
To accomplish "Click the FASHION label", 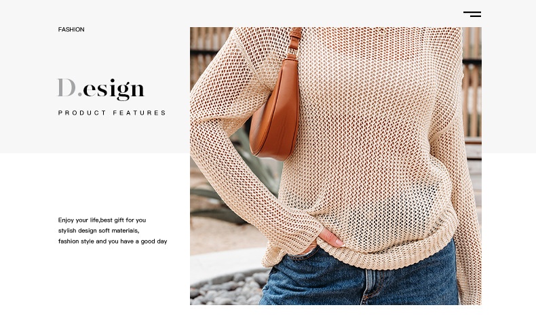I will (x=71, y=29).
